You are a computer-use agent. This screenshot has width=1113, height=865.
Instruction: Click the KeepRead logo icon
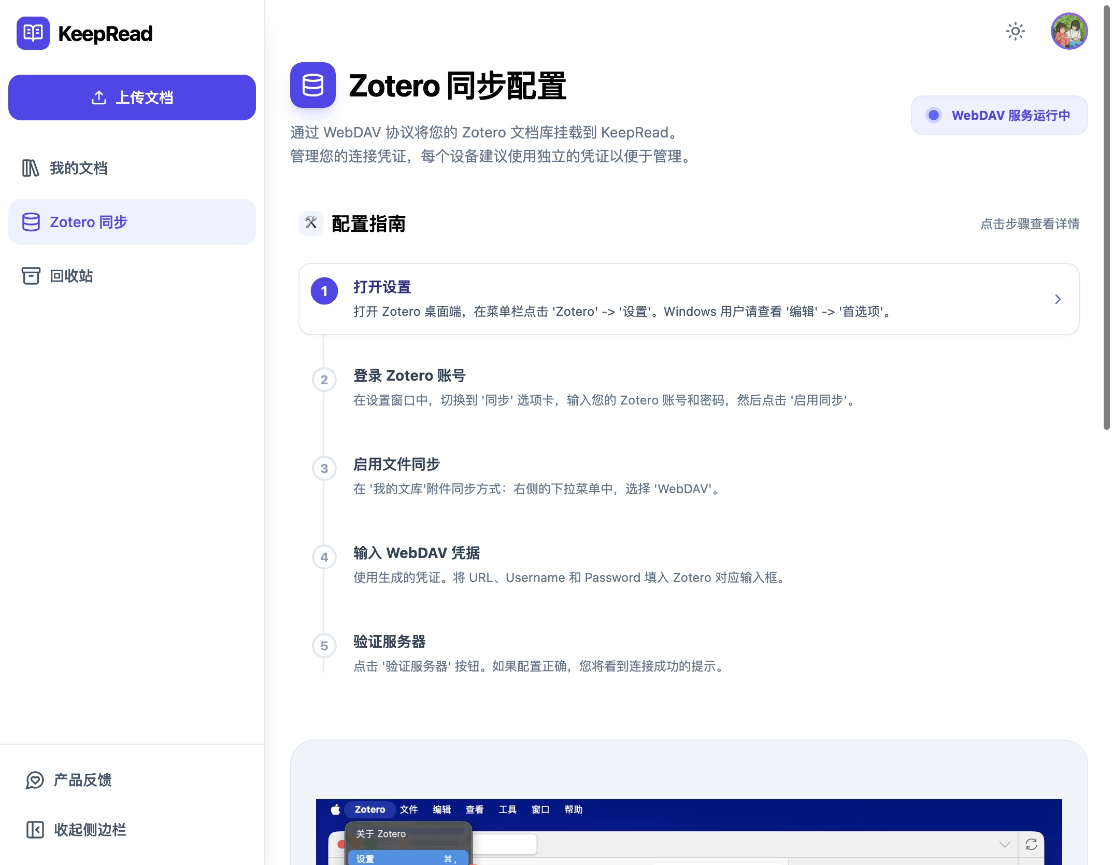click(x=33, y=33)
